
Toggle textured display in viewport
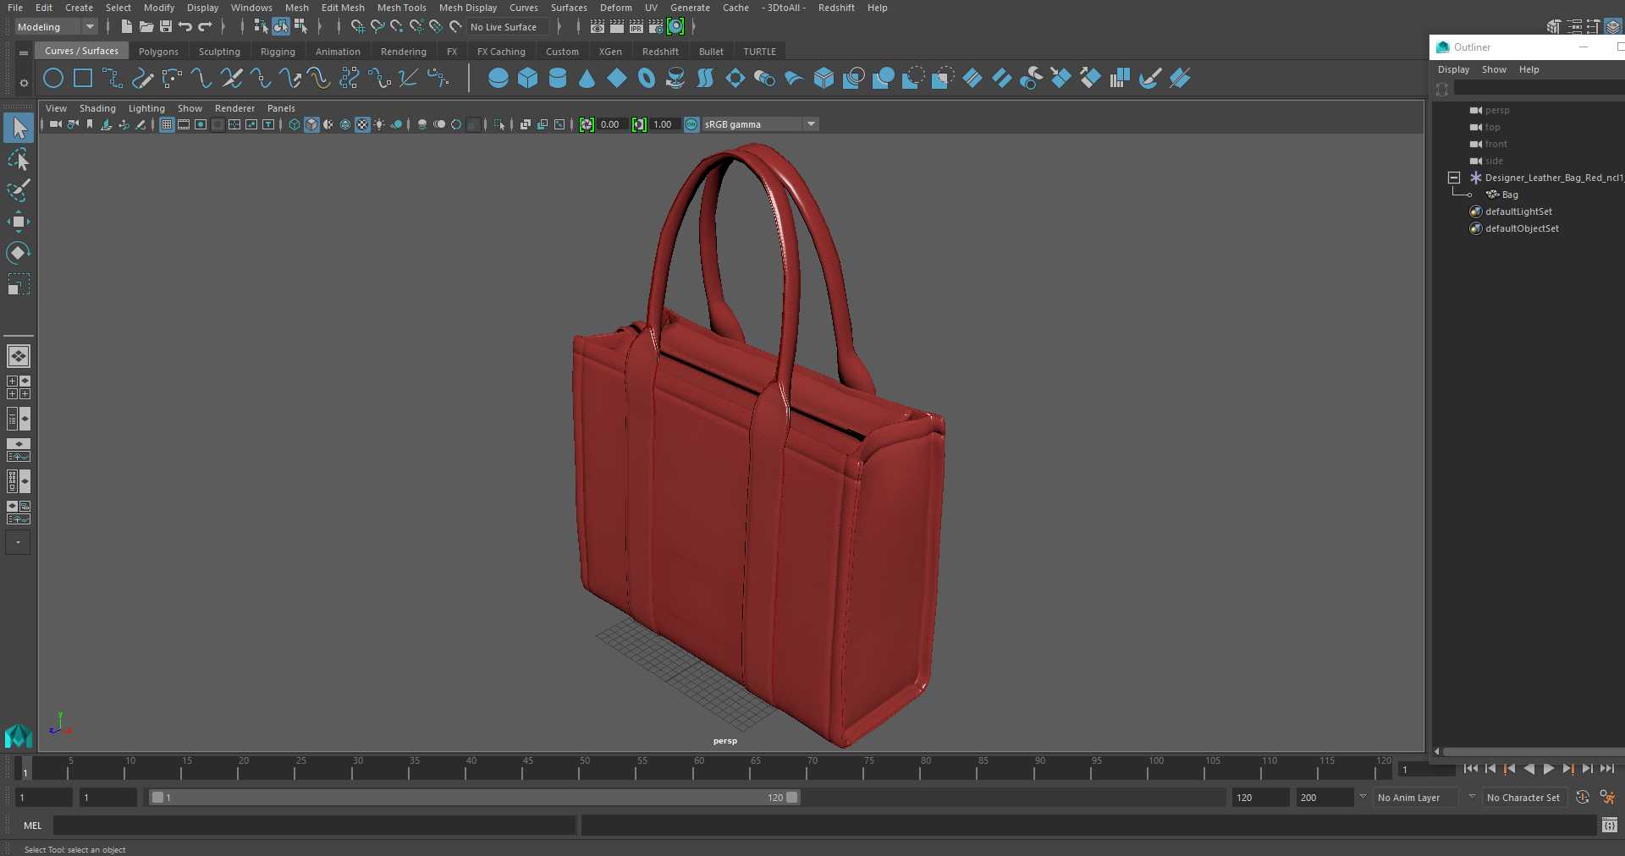pos(362,124)
